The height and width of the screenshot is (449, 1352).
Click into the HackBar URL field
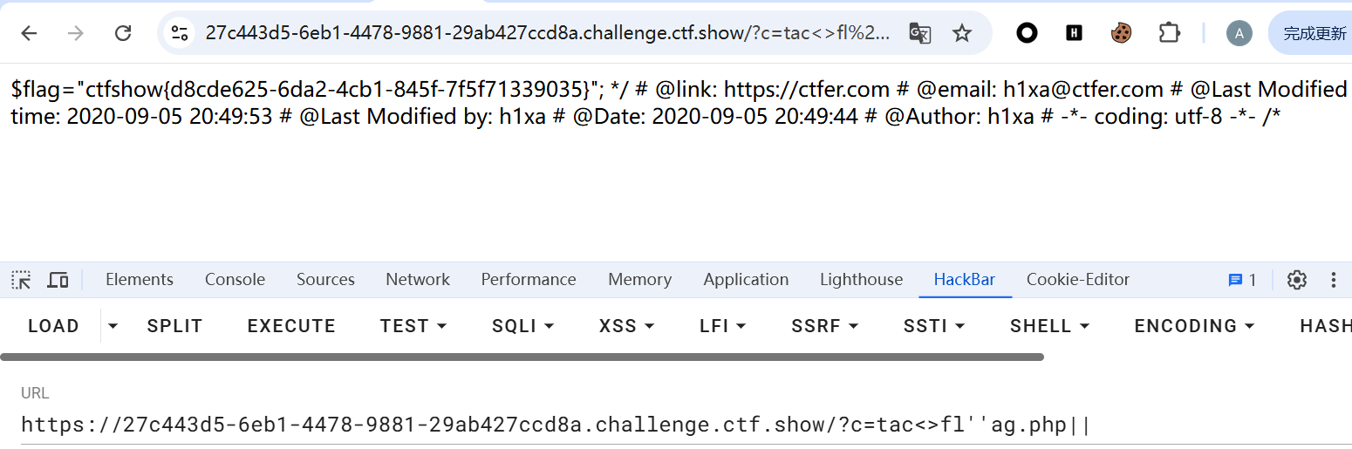tap(611, 425)
